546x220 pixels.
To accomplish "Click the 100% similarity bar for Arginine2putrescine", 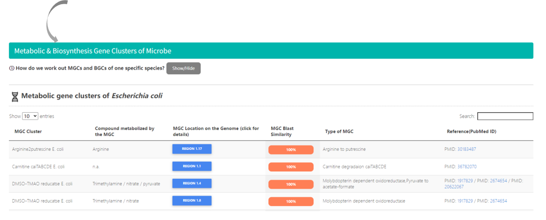I will pos(291,150).
